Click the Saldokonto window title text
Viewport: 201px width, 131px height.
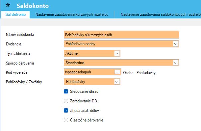click(33, 6)
